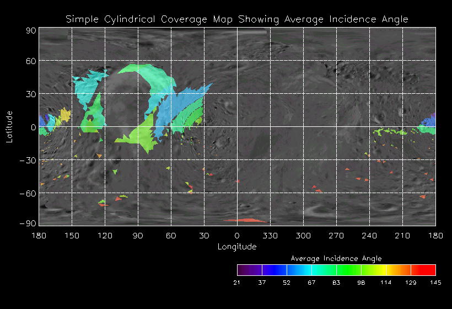The width and height of the screenshot is (452, 309).
Task: Select the cyan colorbar segment between 67 and 83
Action: click(324, 270)
